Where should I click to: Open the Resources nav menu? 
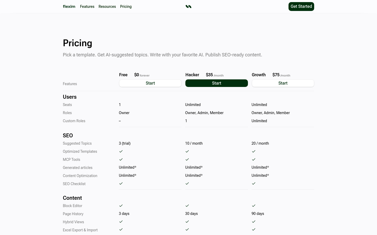[107, 7]
